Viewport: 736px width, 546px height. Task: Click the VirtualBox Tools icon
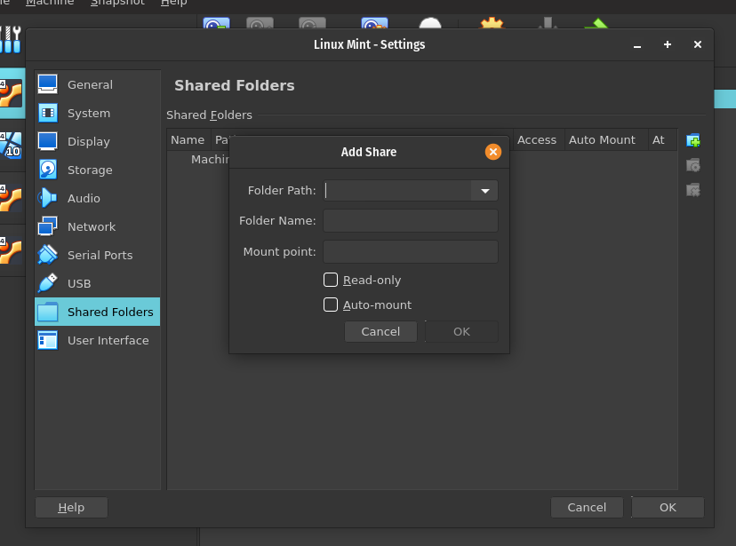click(12, 39)
